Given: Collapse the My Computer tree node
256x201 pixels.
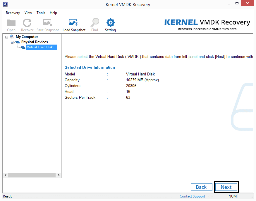Looking at the screenshot, I should click(x=6, y=37).
